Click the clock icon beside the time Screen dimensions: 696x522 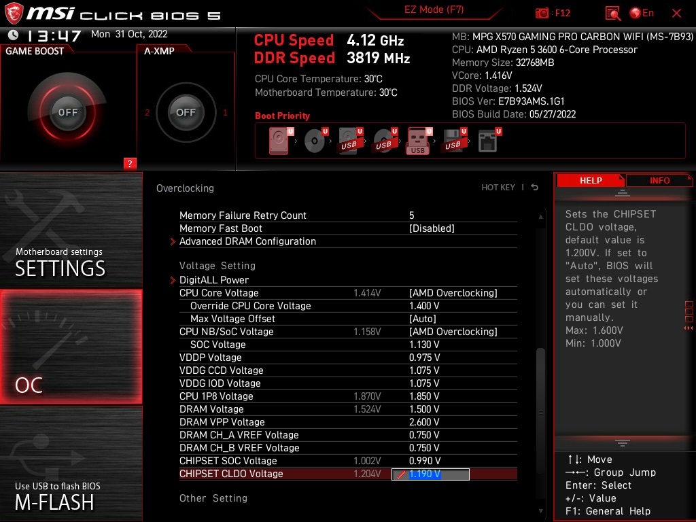coord(14,35)
